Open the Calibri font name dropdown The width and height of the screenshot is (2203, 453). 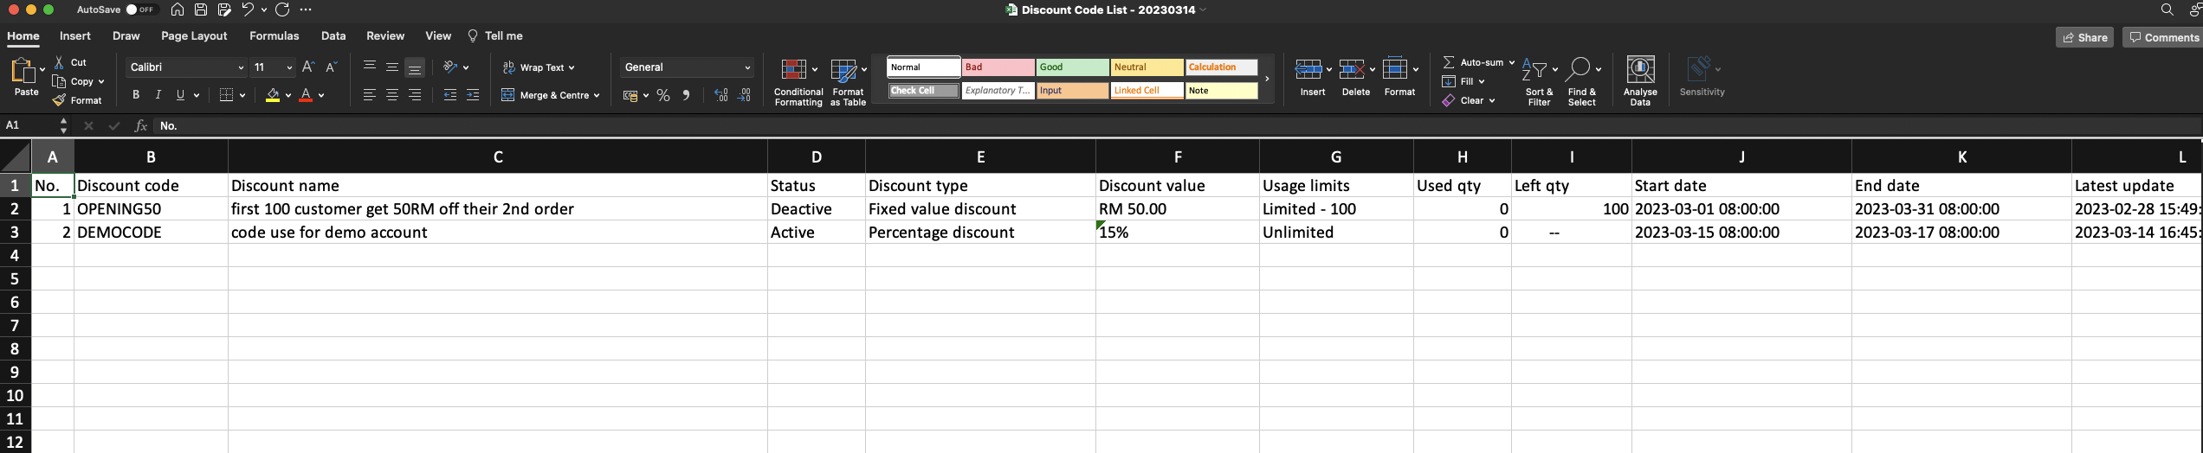[241, 67]
